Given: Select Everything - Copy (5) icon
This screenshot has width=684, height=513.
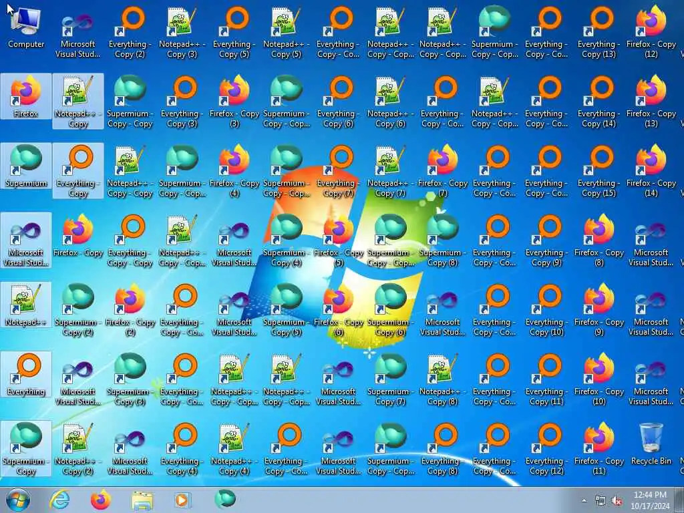Looking at the screenshot, I should click(x=234, y=32).
